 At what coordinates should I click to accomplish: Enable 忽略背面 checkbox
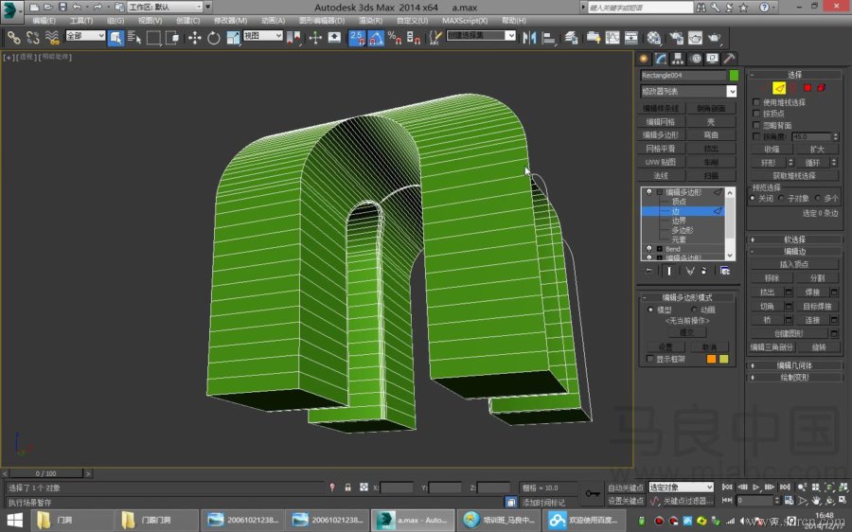click(756, 124)
